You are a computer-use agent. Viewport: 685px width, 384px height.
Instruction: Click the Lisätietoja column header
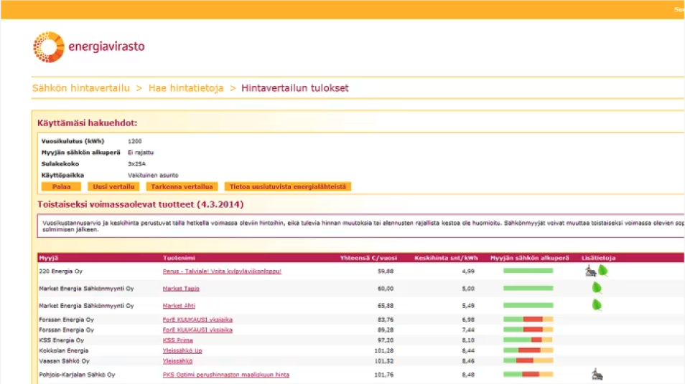click(x=599, y=258)
